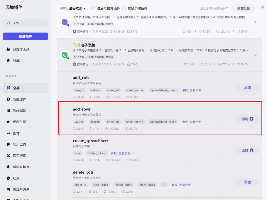Open 参数 link for create_spreadsheet
Viewport: 267px width, 200px height.
pos(114,153)
